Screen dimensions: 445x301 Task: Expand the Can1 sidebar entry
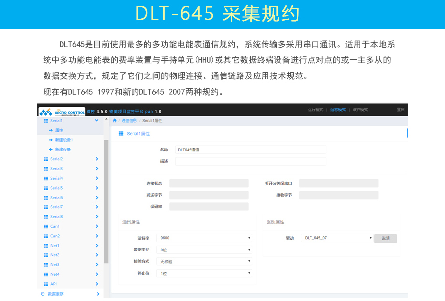(98, 226)
